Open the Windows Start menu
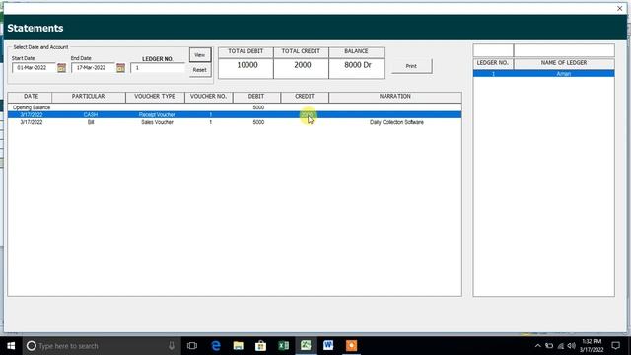631x355 pixels. (11, 346)
